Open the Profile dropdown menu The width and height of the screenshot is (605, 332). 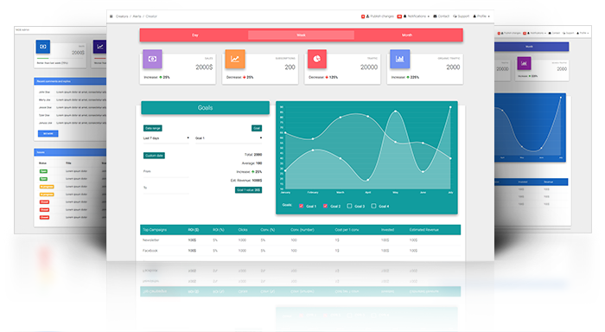(481, 16)
